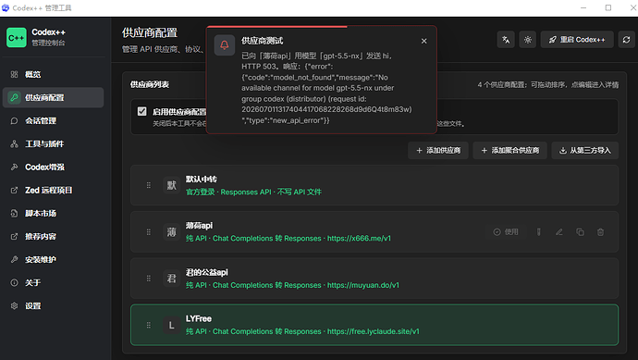
Task: Click 使用 button for 薄荷api
Action: 506,232
